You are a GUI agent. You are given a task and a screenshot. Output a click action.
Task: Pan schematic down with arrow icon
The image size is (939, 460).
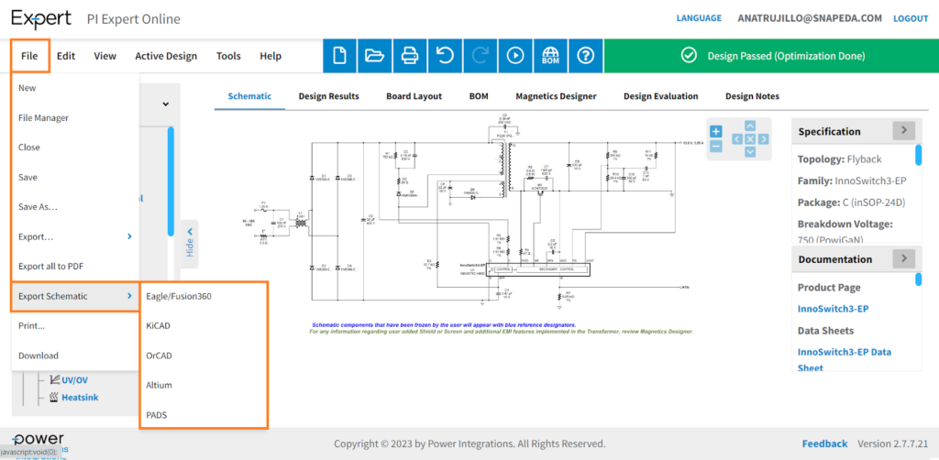tap(750, 152)
